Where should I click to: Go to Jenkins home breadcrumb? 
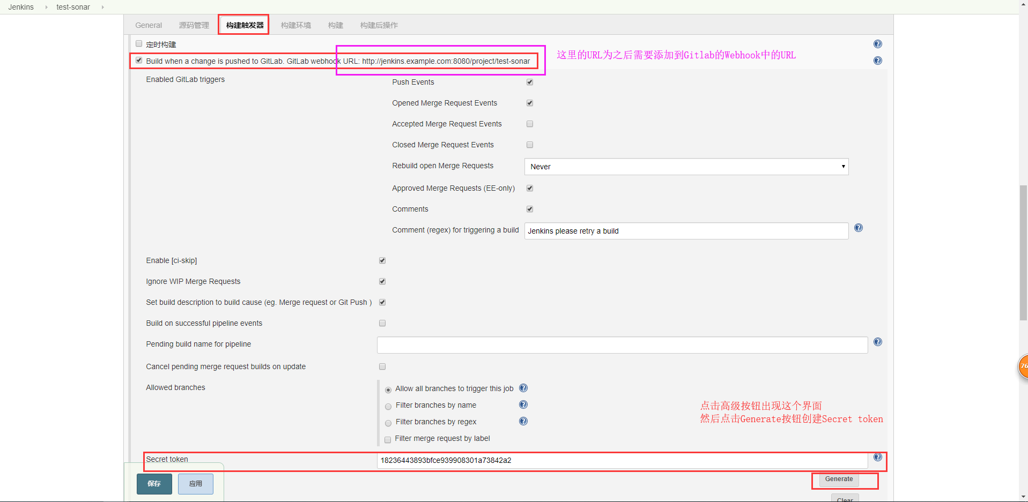[x=21, y=7]
